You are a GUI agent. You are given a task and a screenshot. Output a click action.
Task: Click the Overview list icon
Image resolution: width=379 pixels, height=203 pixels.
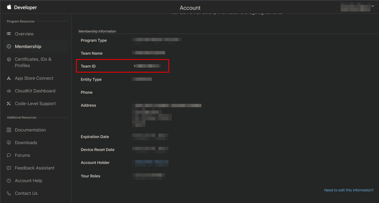coord(9,34)
